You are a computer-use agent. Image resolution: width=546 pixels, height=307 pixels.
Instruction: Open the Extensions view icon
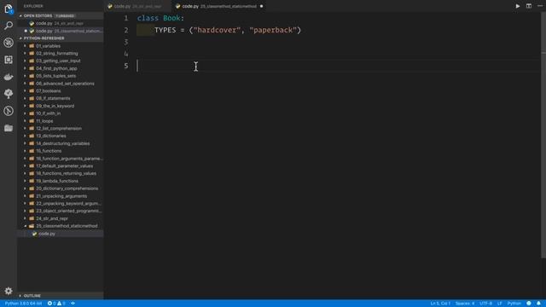9,60
